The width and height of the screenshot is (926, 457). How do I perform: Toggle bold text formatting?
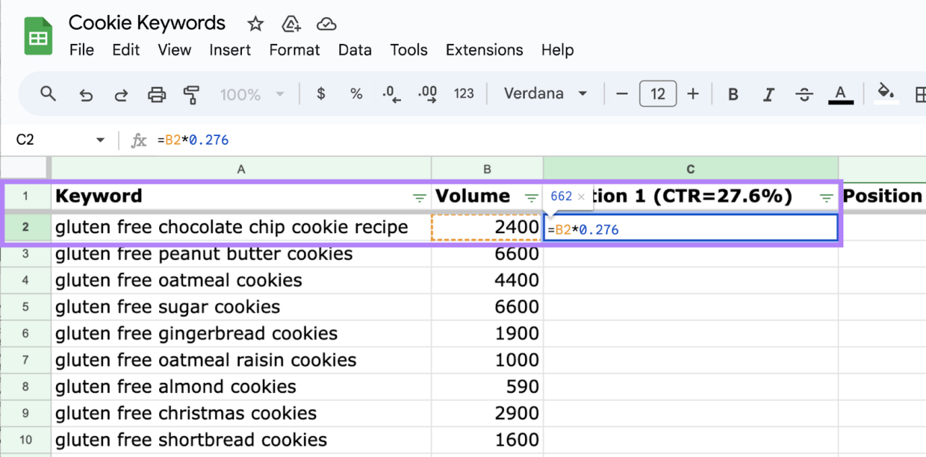tap(733, 94)
